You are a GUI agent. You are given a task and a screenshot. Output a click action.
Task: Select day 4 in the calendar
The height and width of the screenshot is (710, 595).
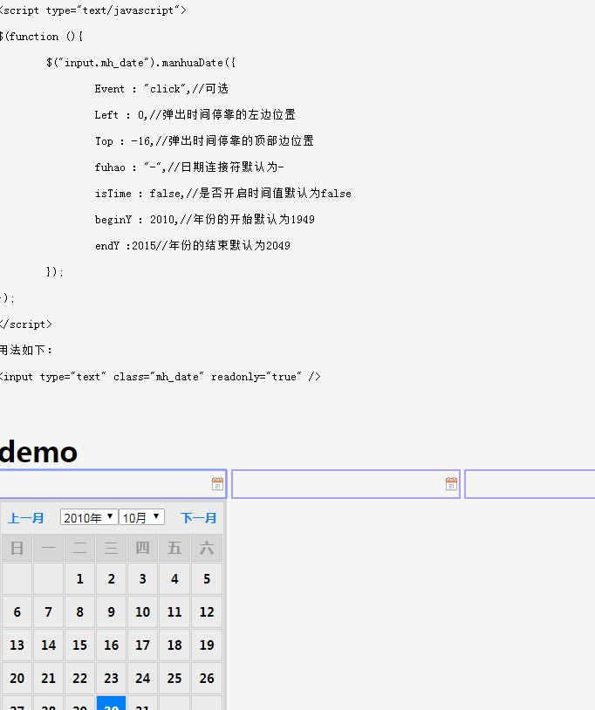pyautogui.click(x=174, y=578)
